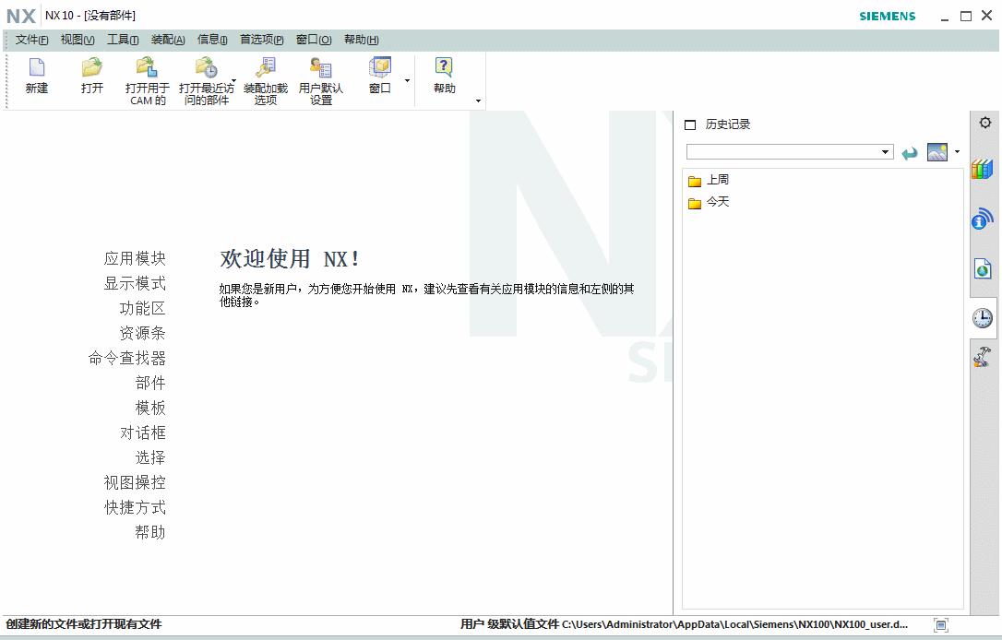
Task: Open the Web 浏览器 sidebar icon
Action: [x=982, y=268]
